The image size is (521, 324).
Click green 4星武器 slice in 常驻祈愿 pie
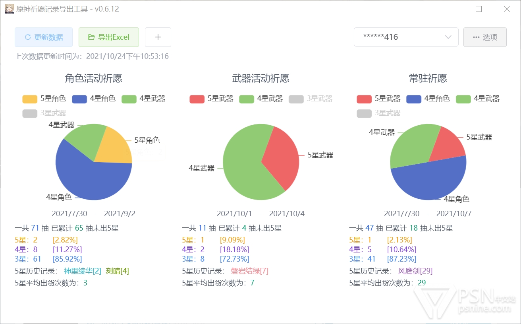coord(411,145)
